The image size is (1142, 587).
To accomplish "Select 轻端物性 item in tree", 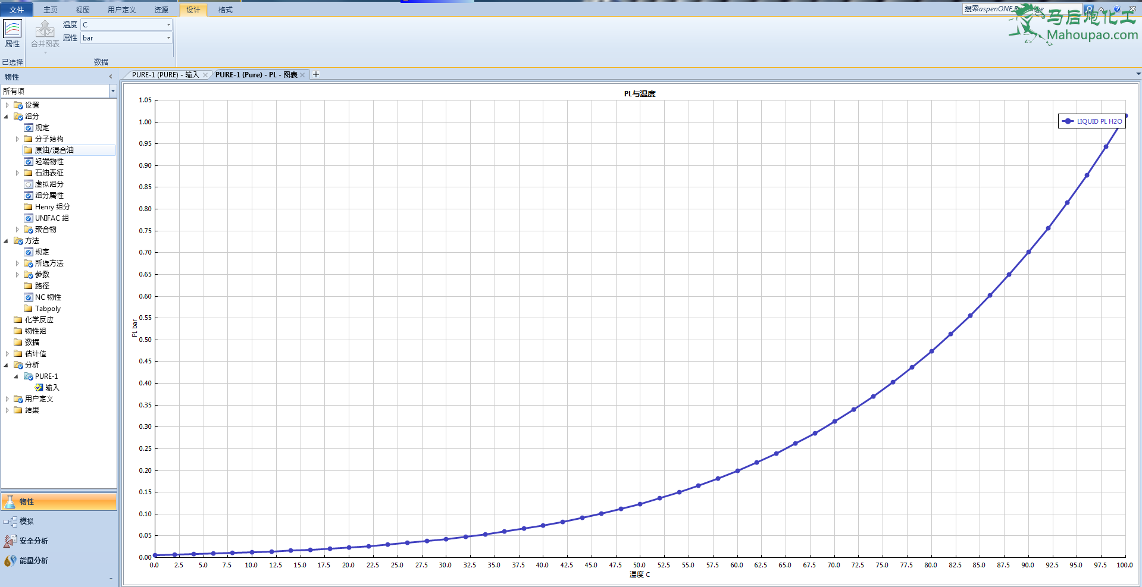I will pyautogui.click(x=49, y=162).
